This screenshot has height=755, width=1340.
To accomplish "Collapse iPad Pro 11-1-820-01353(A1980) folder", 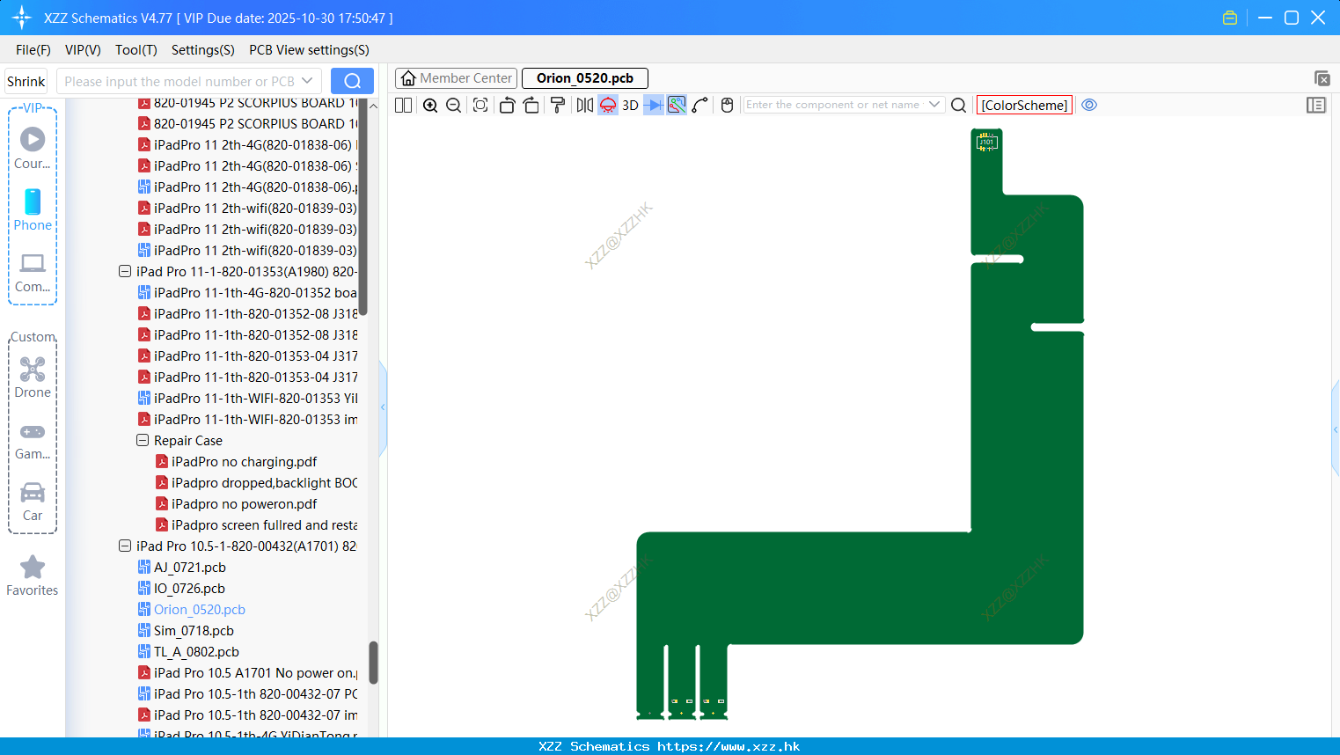I will click(125, 272).
